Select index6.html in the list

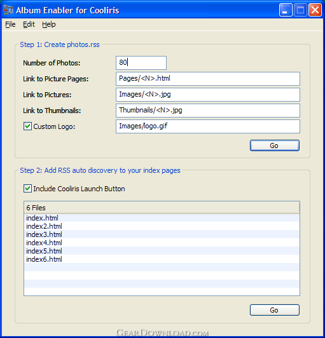pyautogui.click(x=162, y=259)
